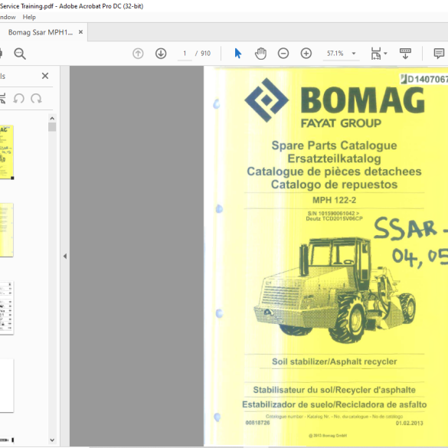The width and height of the screenshot is (448, 448).
Task: Click the "Catalogue de pièces detachees" heading
Action: tap(334, 172)
